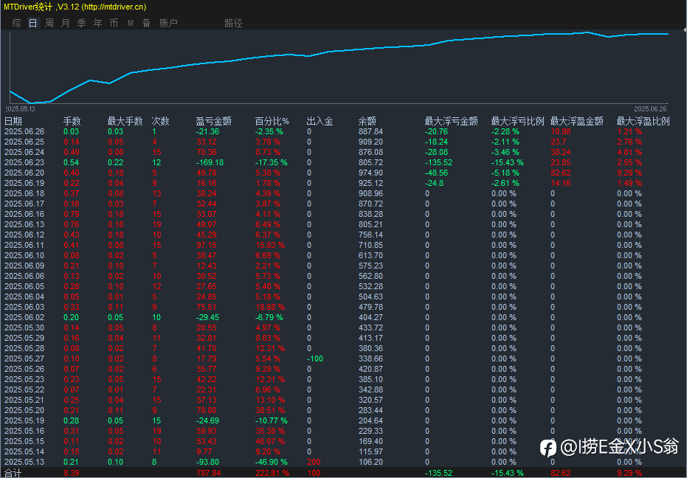Click the 手数 column header
687x478 pixels.
[72, 122]
